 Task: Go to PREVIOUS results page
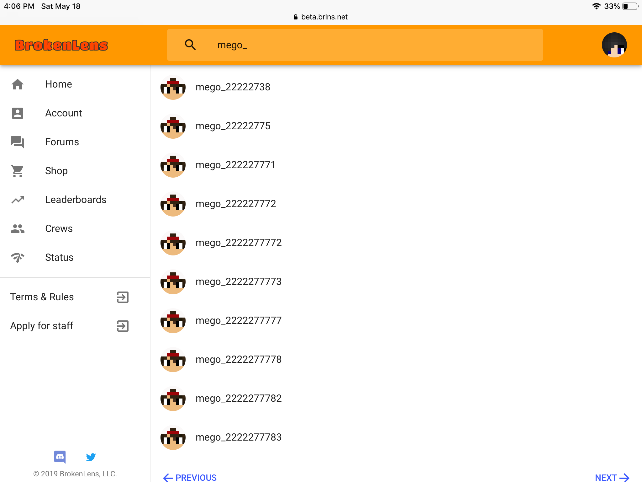pyautogui.click(x=190, y=477)
